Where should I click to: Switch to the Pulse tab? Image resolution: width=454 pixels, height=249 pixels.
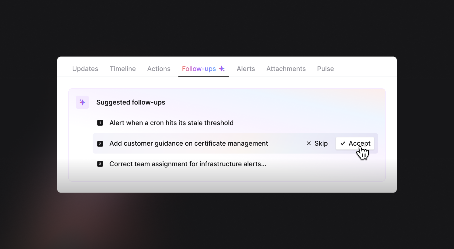tap(325, 69)
